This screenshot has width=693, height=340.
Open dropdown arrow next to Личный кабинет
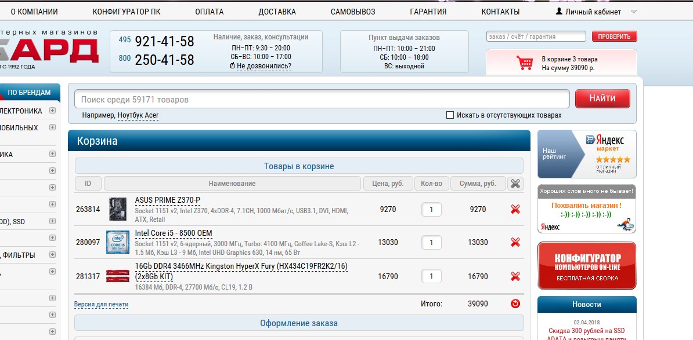pos(633,12)
